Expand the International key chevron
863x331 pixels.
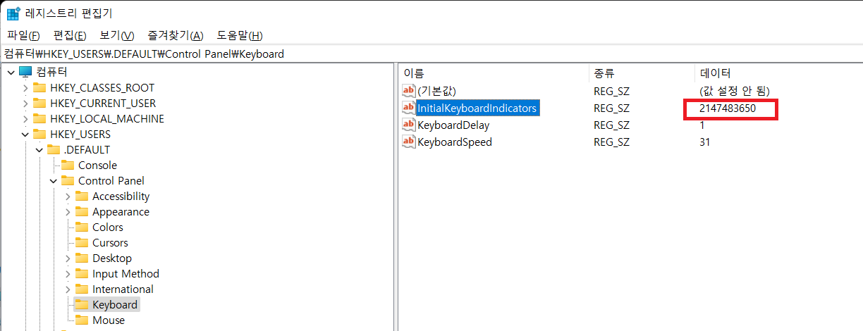point(68,289)
